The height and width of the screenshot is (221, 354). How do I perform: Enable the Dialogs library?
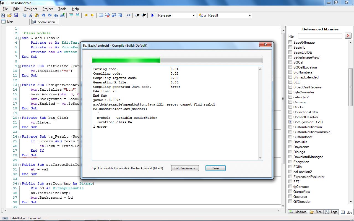point(290,152)
